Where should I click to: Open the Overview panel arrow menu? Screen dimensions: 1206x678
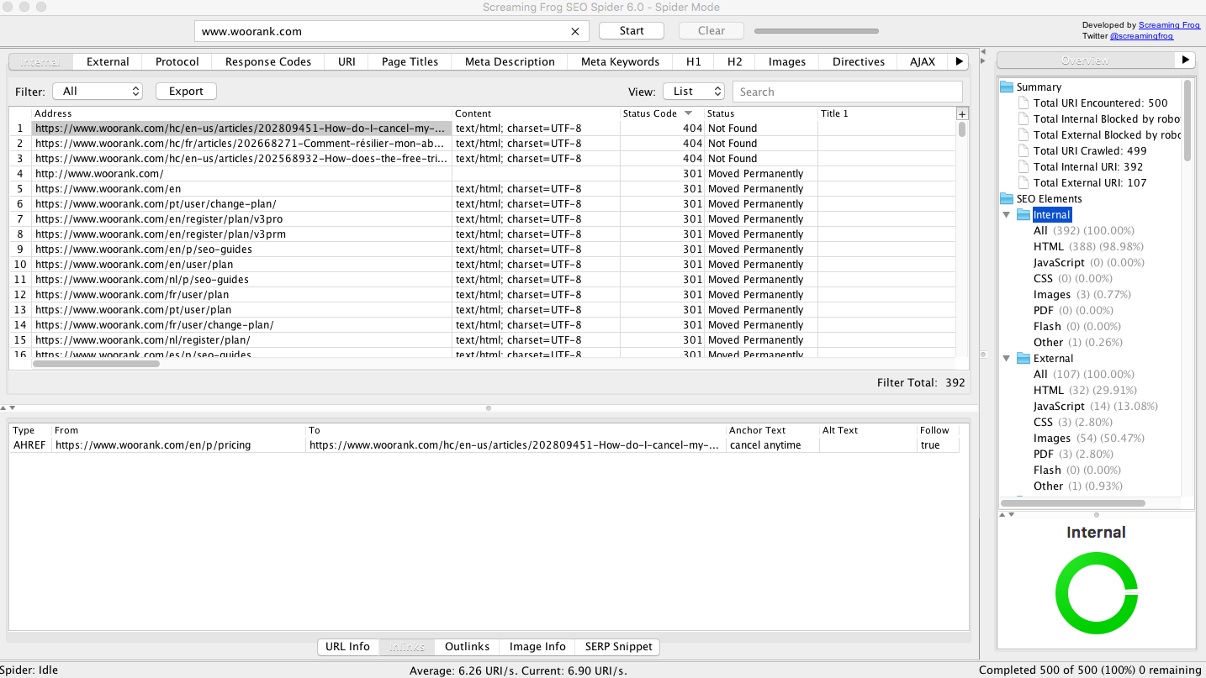[x=1185, y=60]
